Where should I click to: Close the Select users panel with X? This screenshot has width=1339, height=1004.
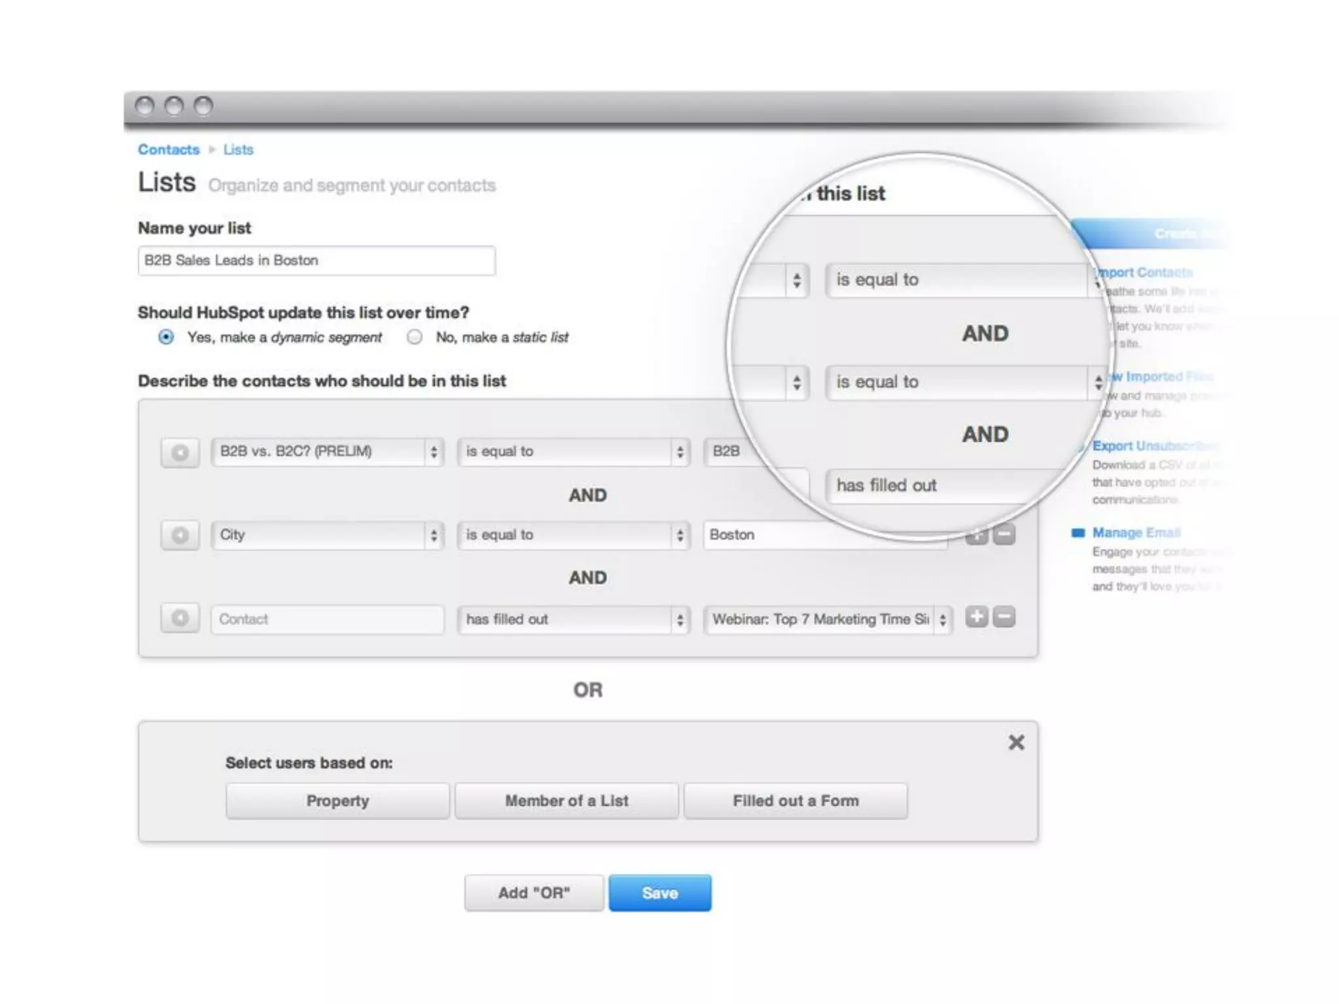click(x=1016, y=743)
